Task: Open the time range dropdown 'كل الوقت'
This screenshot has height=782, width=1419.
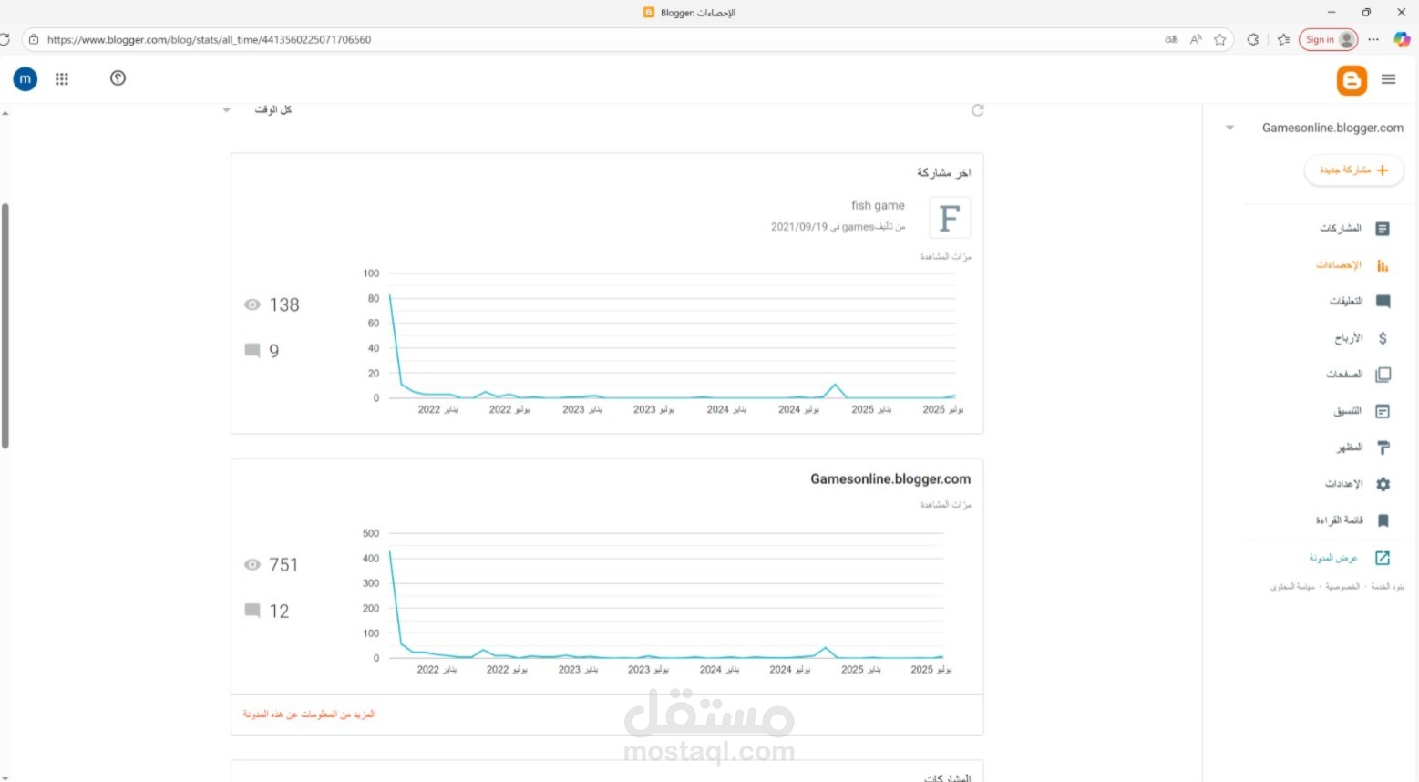Action: (257, 110)
